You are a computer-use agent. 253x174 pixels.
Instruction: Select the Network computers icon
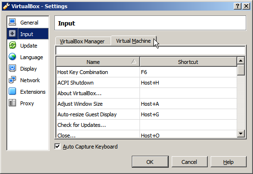(12, 80)
